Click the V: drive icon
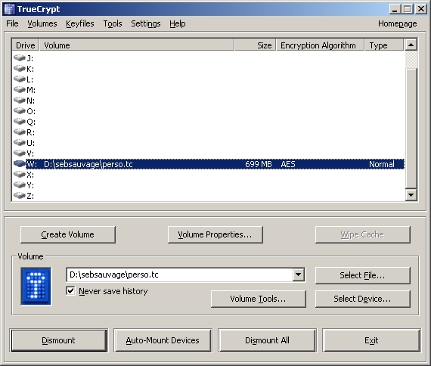Screen dimensions: 431x366 pos(20,153)
